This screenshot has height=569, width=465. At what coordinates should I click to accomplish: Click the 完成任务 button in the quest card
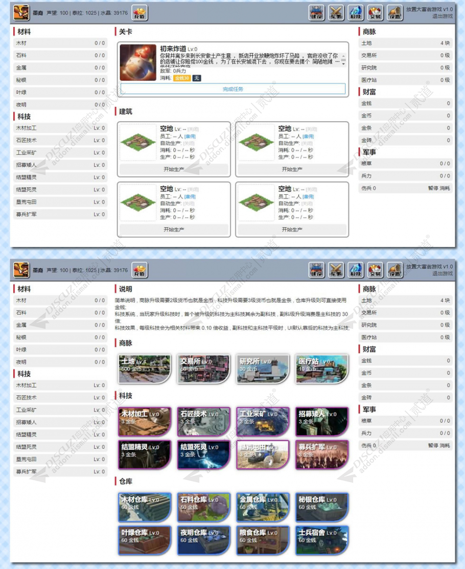click(233, 90)
